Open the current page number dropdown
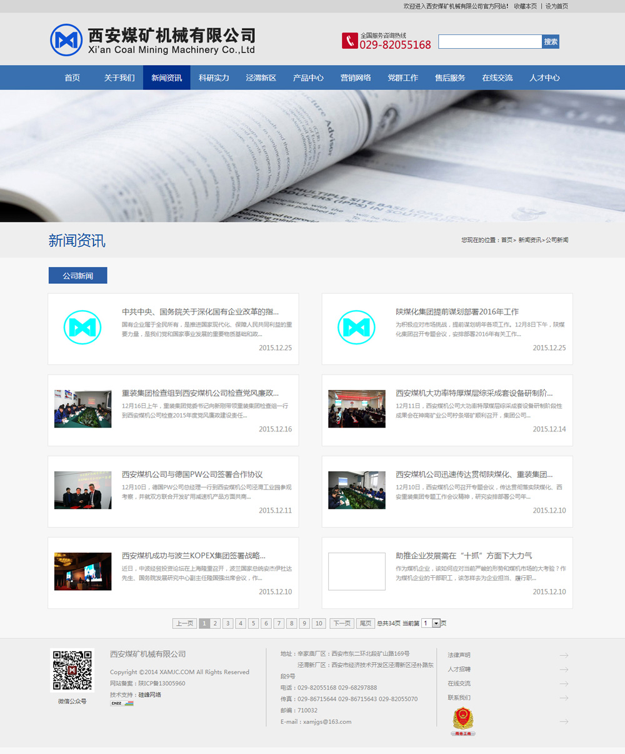This screenshot has height=754, width=625. [x=436, y=623]
